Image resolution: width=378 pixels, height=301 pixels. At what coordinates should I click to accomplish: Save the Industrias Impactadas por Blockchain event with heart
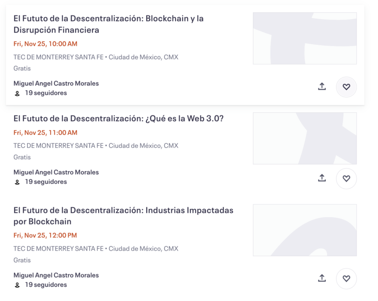[x=346, y=279]
